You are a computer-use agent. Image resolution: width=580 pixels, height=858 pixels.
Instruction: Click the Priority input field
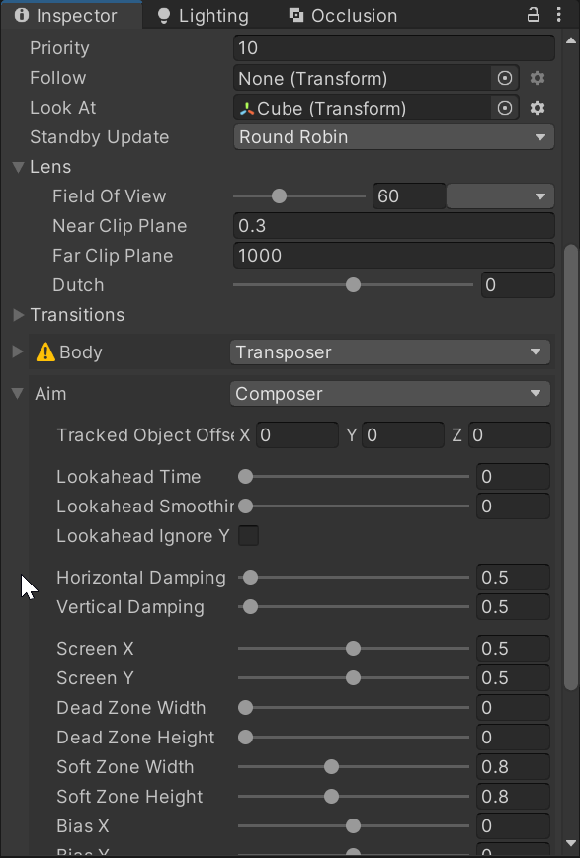tap(394, 48)
